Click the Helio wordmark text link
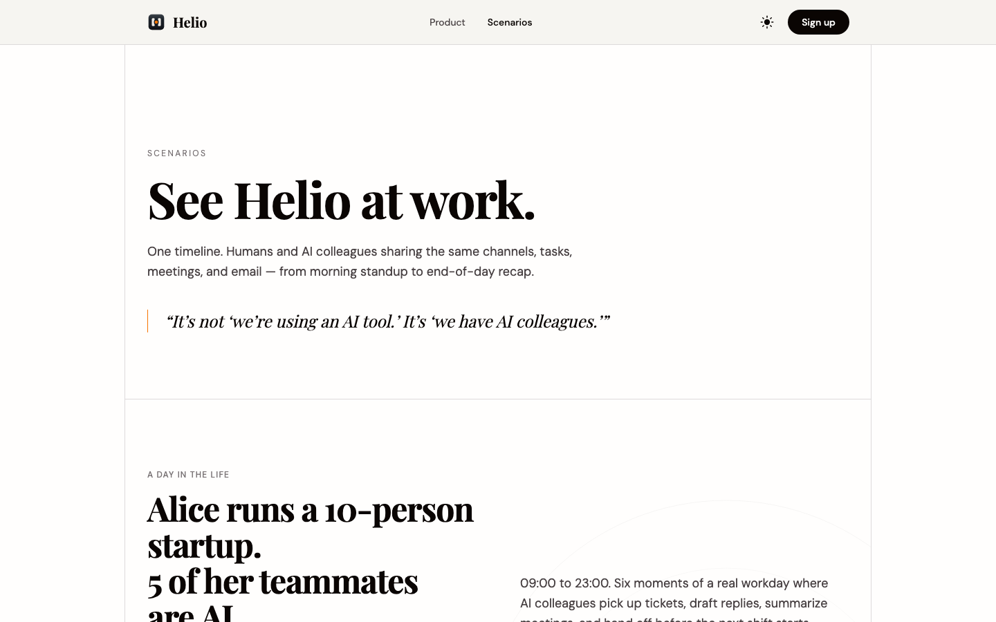Viewport: 996px width, 622px height. (190, 22)
